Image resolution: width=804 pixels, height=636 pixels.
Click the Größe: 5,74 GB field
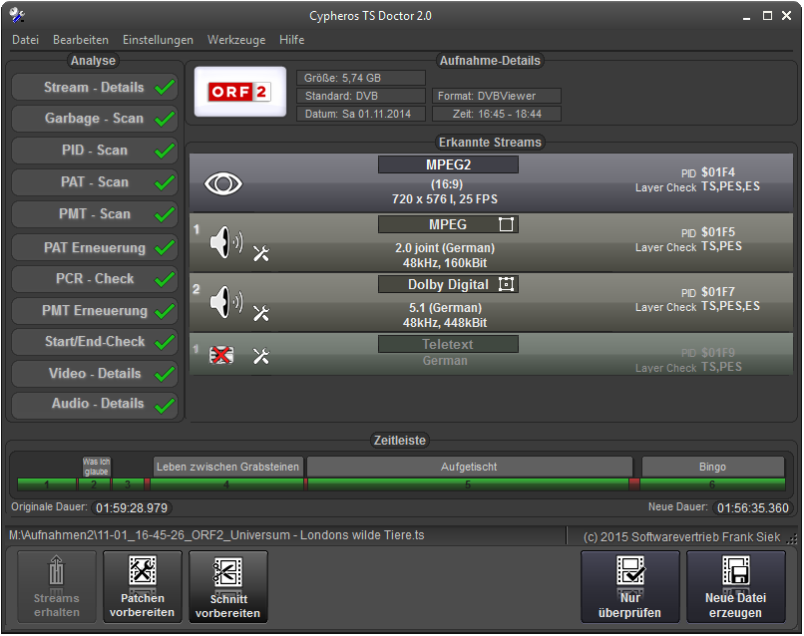(361, 78)
